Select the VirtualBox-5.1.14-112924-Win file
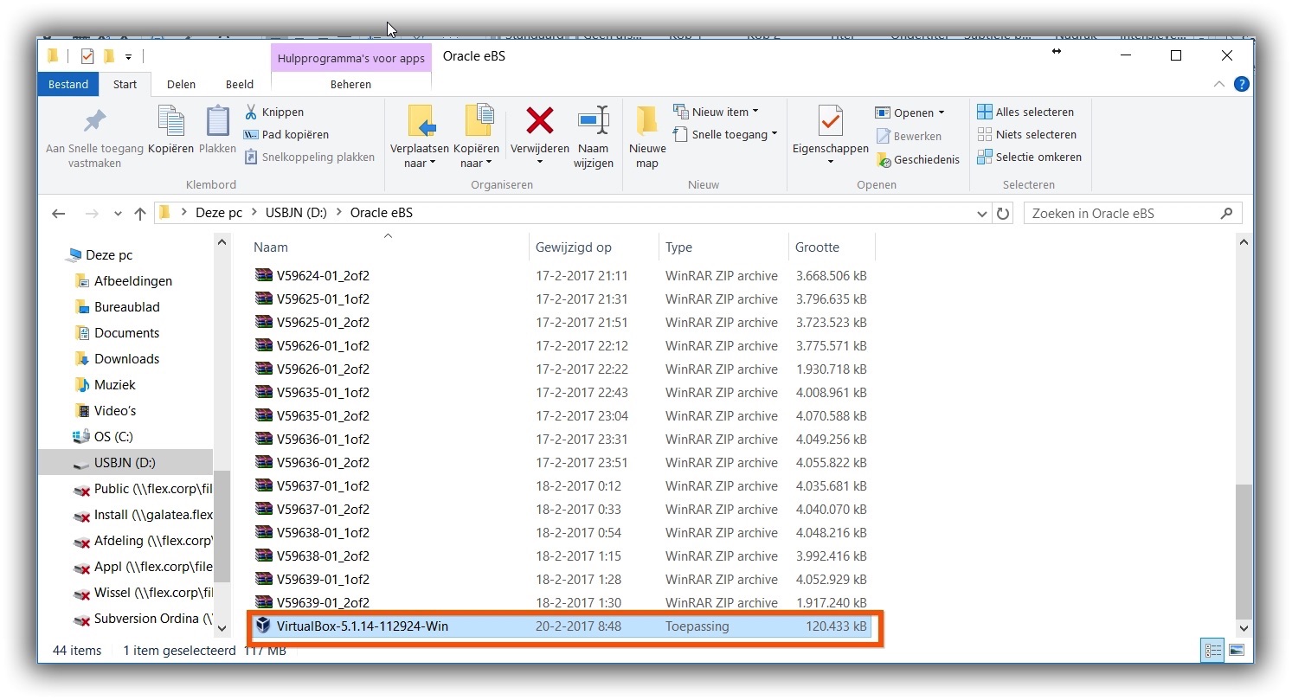 point(563,626)
